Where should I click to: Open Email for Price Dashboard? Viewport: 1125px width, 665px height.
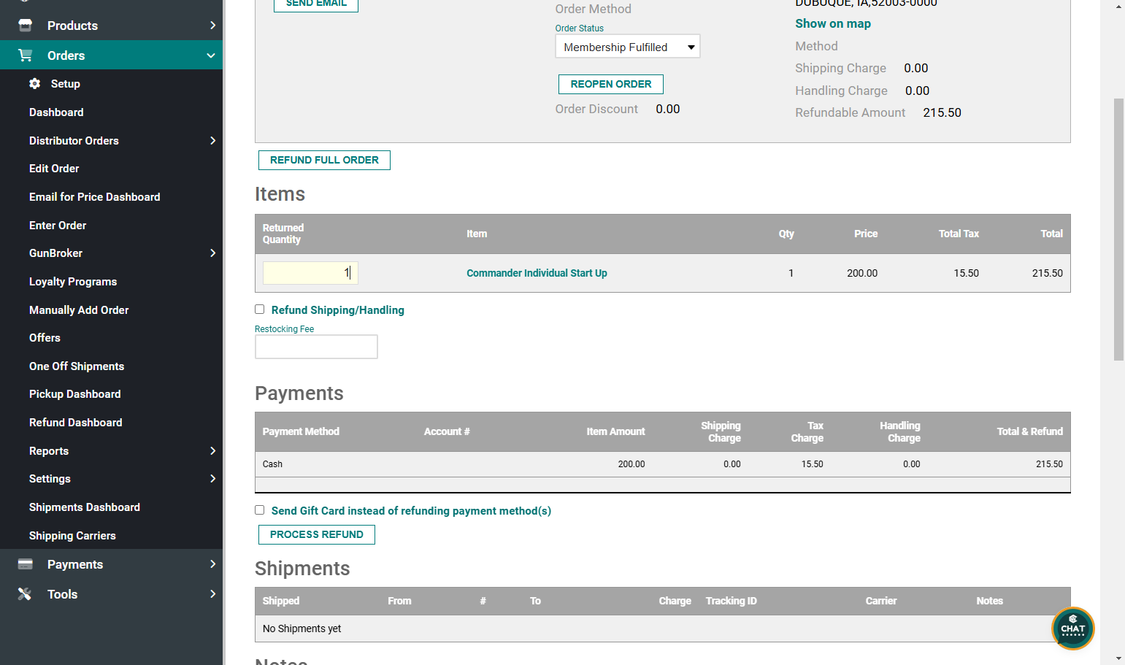tap(95, 197)
